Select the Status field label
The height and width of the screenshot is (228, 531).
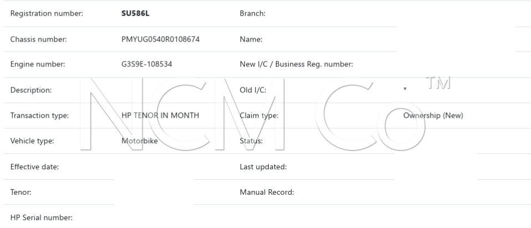pos(251,141)
